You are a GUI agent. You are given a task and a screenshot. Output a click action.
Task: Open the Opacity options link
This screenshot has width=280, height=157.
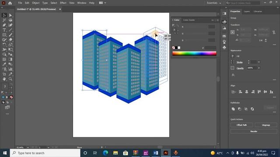[x=240, y=68]
